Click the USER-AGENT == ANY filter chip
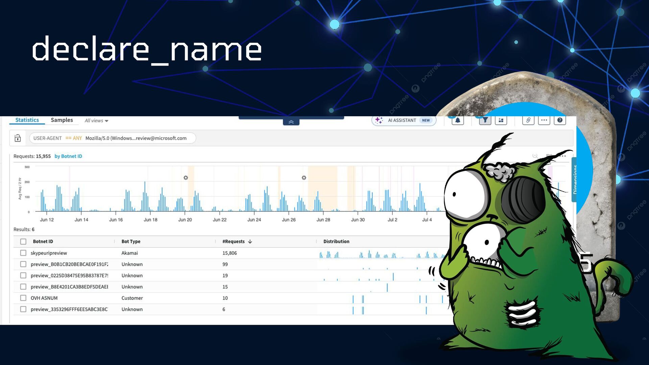This screenshot has width=649, height=365. 113,138
